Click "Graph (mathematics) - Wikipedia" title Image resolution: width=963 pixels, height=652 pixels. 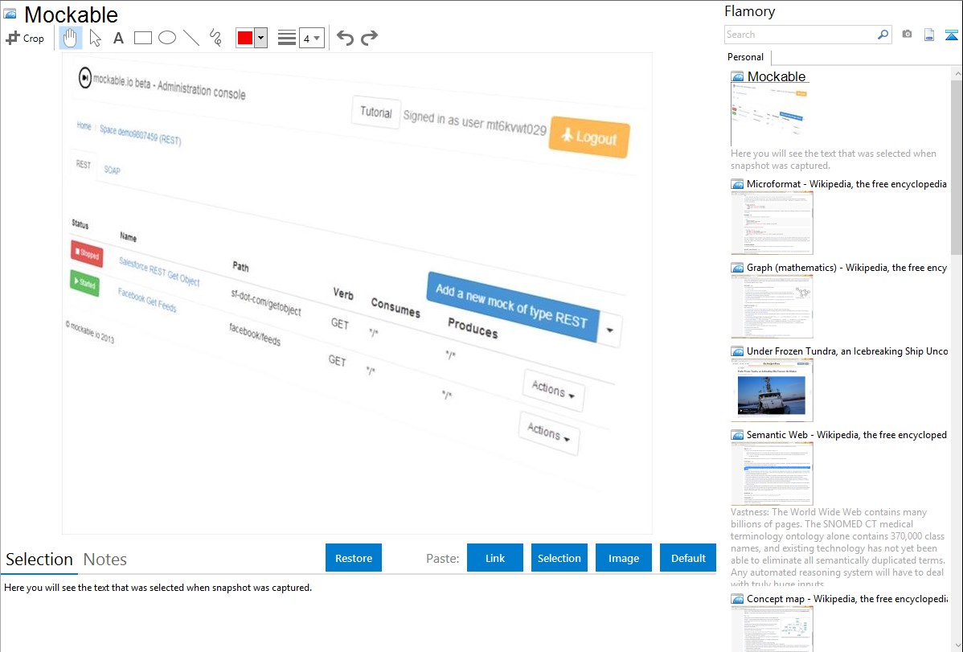[847, 268]
